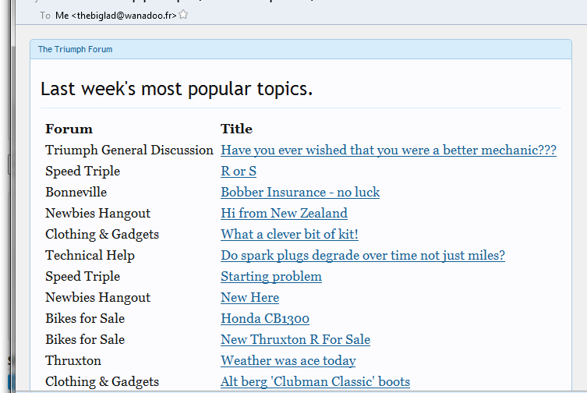The height and width of the screenshot is (393, 587).
Task: Open Alt berg 'Clubman Classic' boots link
Action: pyautogui.click(x=315, y=382)
